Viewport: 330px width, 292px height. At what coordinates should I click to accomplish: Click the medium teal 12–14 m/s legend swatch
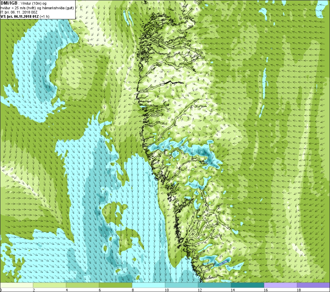point(214,285)
